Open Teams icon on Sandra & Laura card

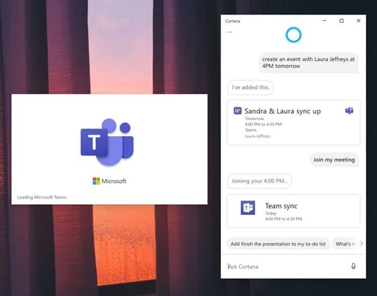point(350,111)
